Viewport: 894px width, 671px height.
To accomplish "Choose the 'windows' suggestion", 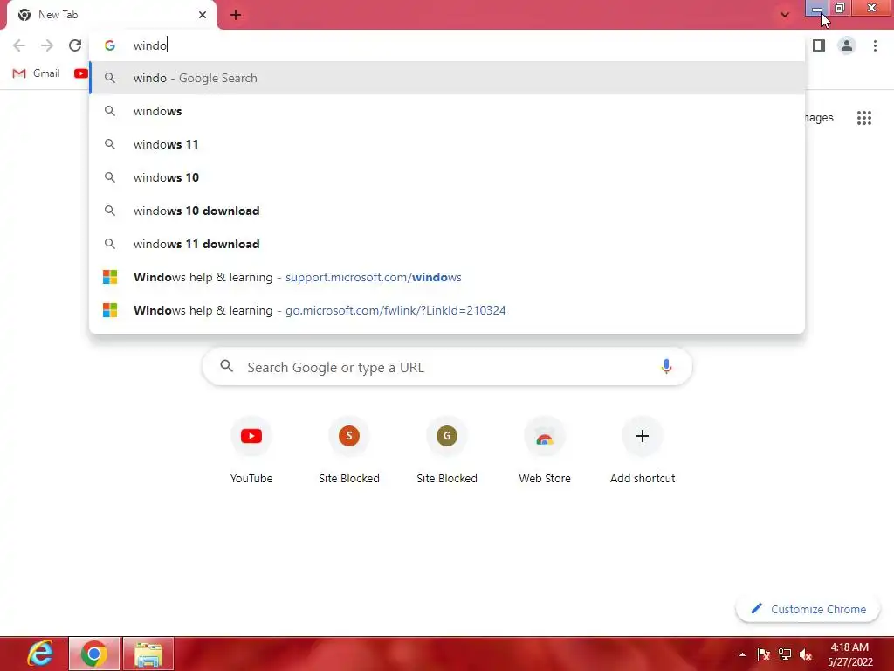I will (447, 111).
